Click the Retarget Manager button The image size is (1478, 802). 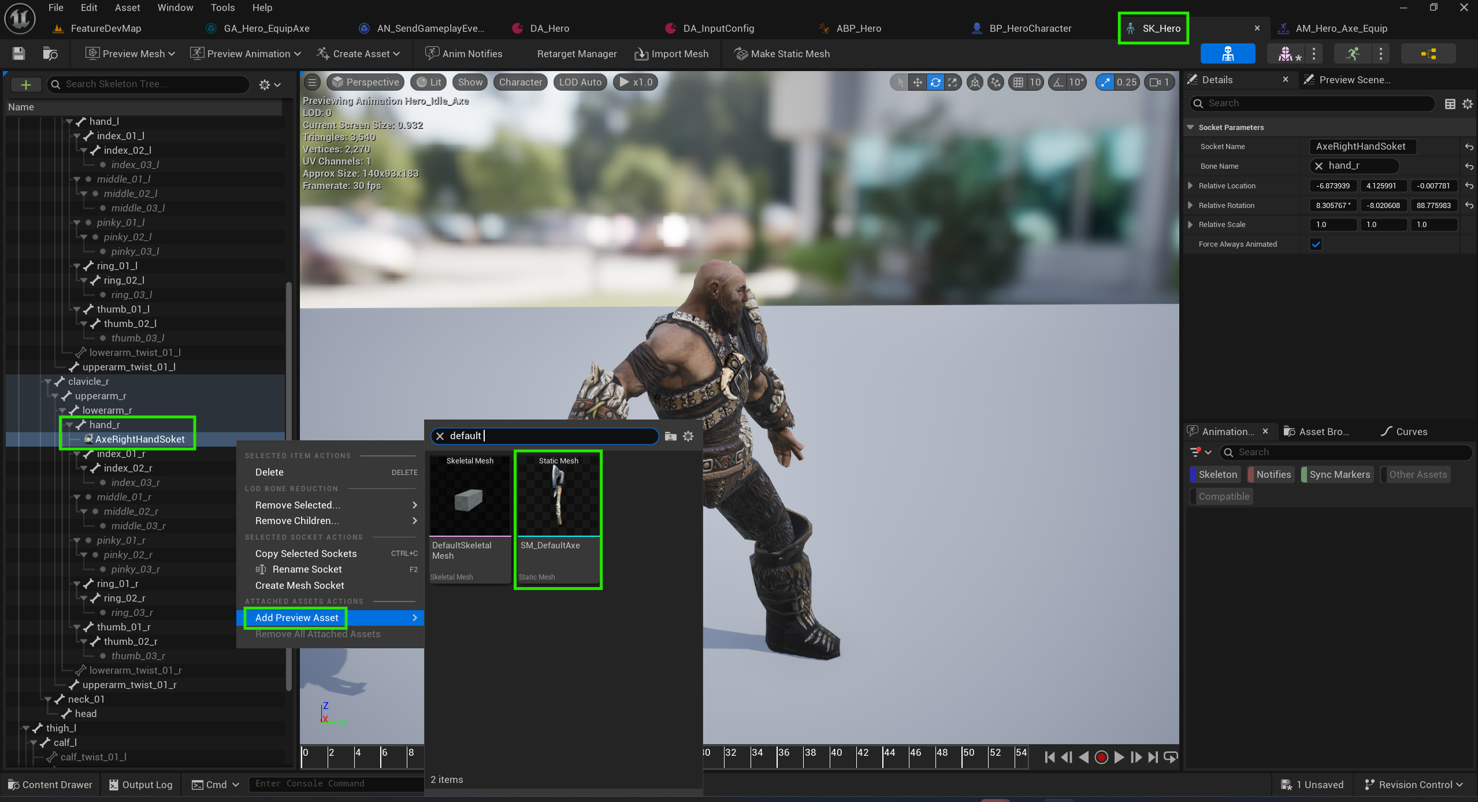pos(577,54)
